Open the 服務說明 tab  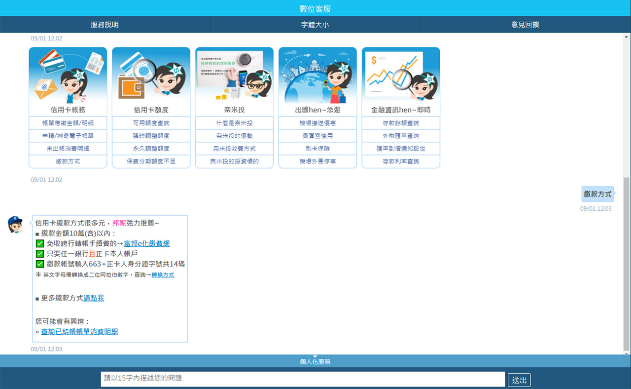tap(105, 24)
